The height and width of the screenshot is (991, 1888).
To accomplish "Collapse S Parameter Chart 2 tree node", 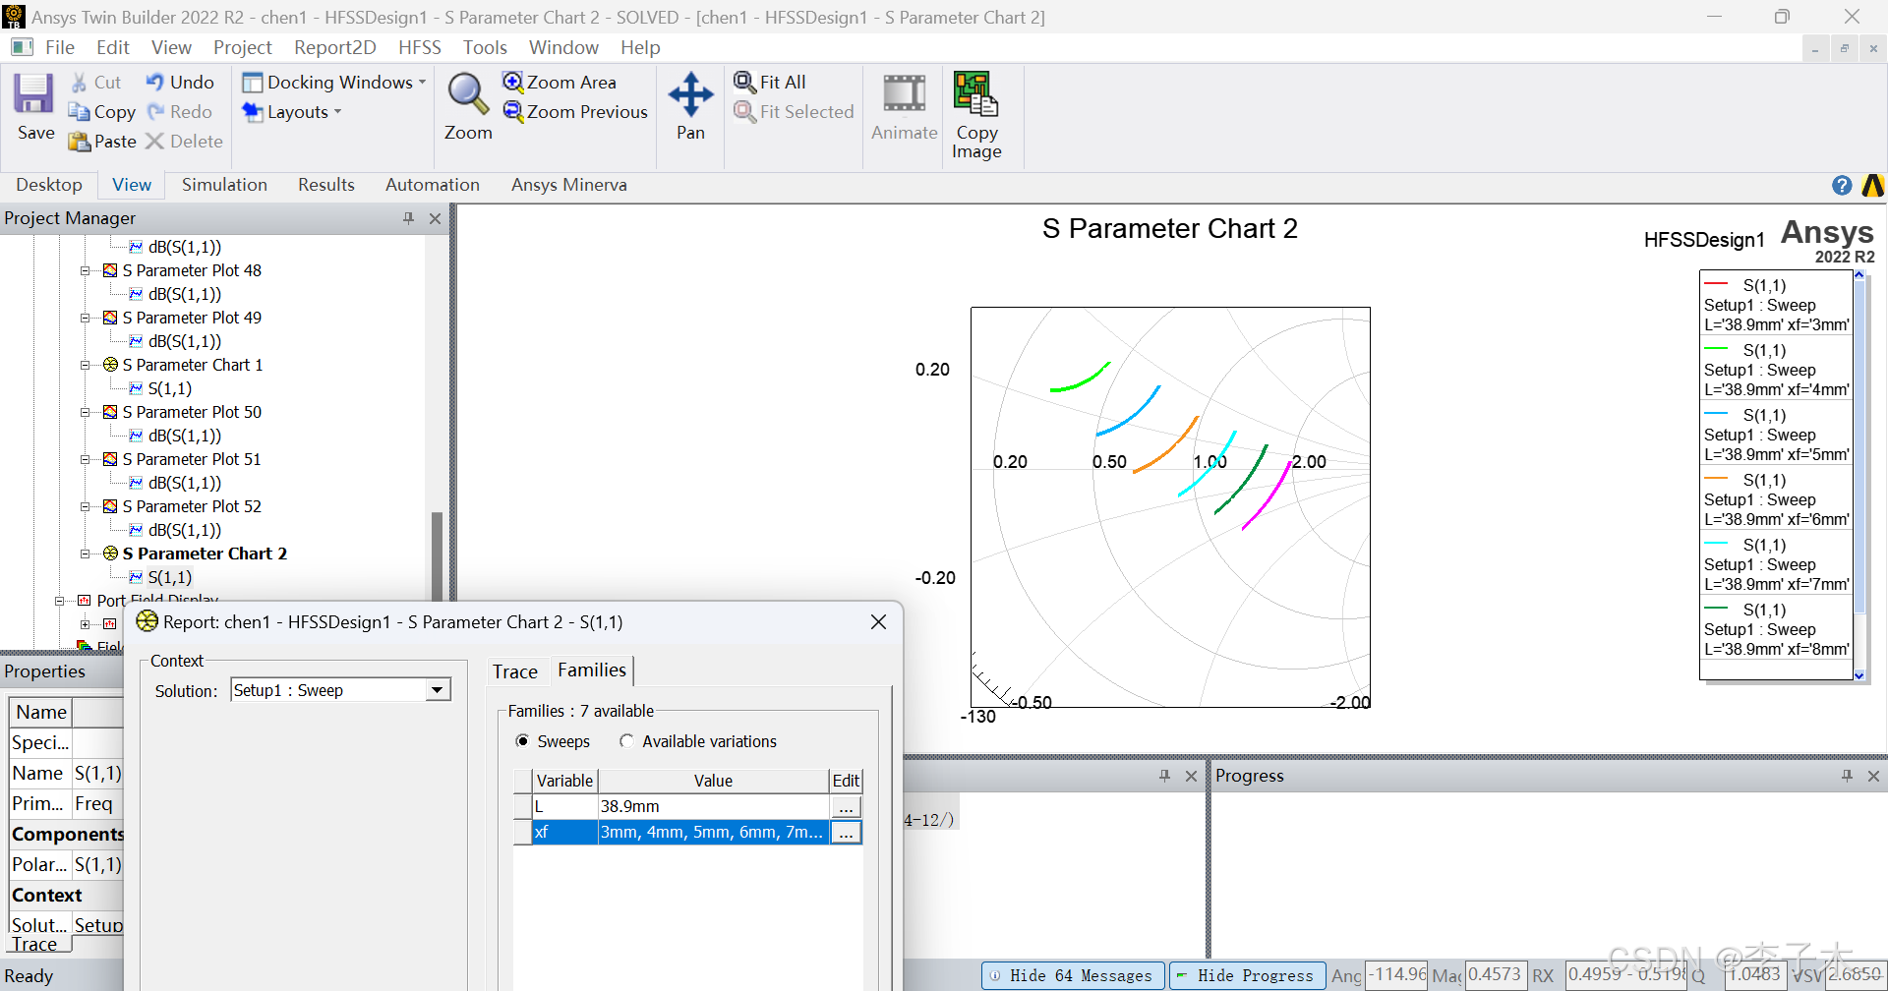I will [86, 554].
